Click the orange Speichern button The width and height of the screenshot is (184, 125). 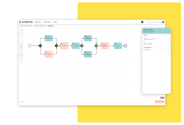pyautogui.click(x=160, y=102)
